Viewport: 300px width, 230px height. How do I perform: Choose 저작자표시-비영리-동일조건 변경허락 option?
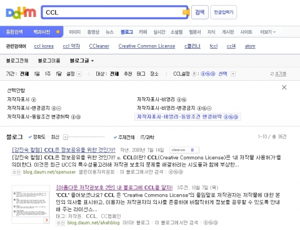tap(187, 117)
